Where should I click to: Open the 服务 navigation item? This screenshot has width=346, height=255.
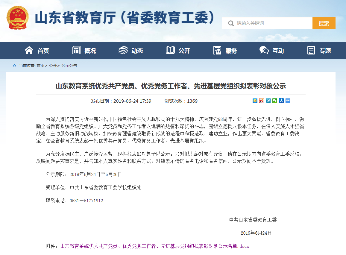coord(225,51)
